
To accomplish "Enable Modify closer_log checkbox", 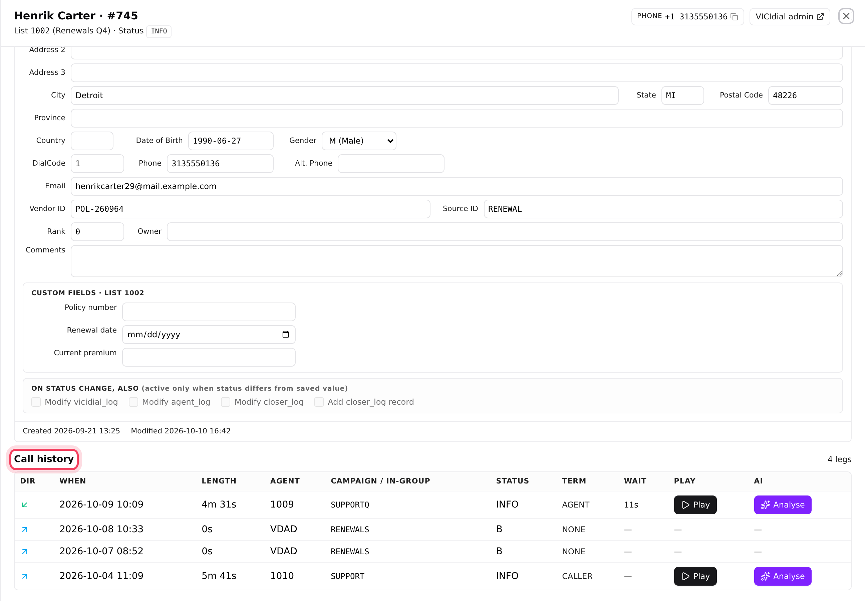I will click(226, 402).
